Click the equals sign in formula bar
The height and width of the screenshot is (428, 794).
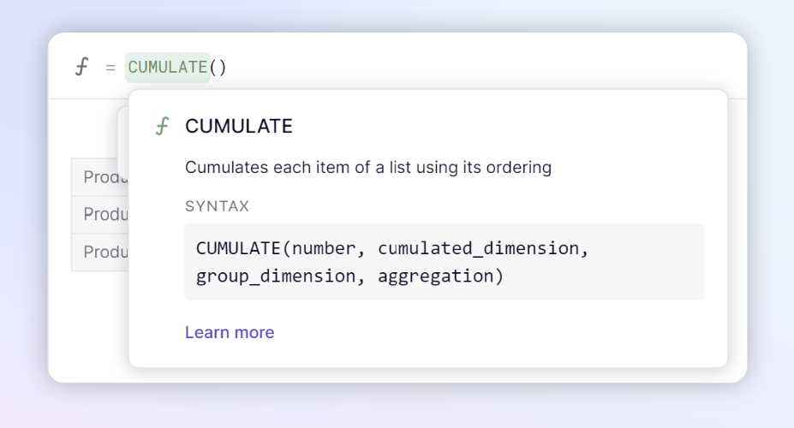click(x=110, y=68)
